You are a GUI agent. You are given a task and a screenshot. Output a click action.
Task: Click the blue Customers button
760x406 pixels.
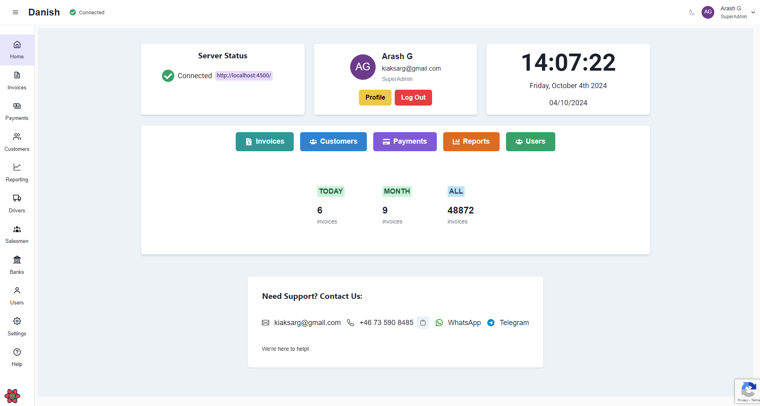[333, 142]
